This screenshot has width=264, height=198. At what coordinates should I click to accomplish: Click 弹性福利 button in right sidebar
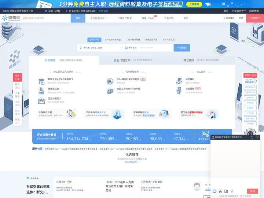pyautogui.click(x=250, y=124)
